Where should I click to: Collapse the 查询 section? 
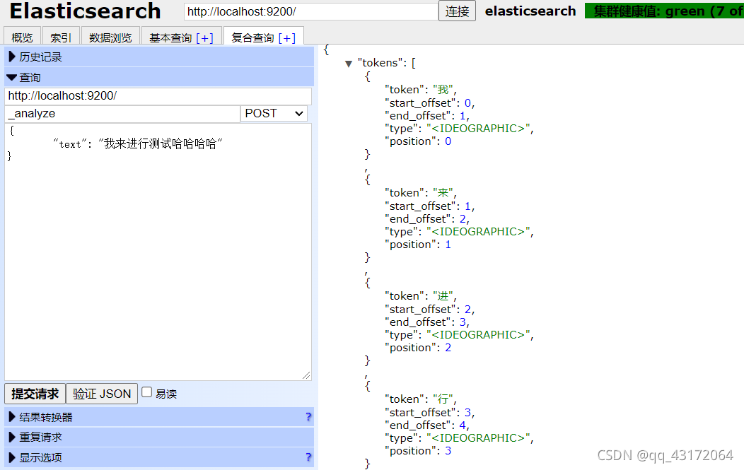(159, 77)
